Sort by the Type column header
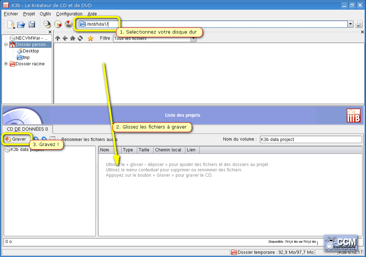Viewport: 366px width, 257px height. pyautogui.click(x=129, y=150)
